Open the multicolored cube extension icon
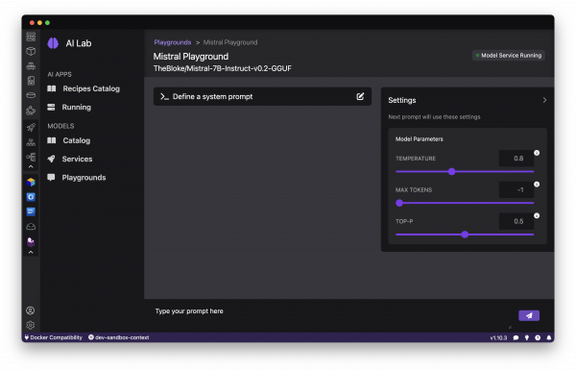 point(31,182)
